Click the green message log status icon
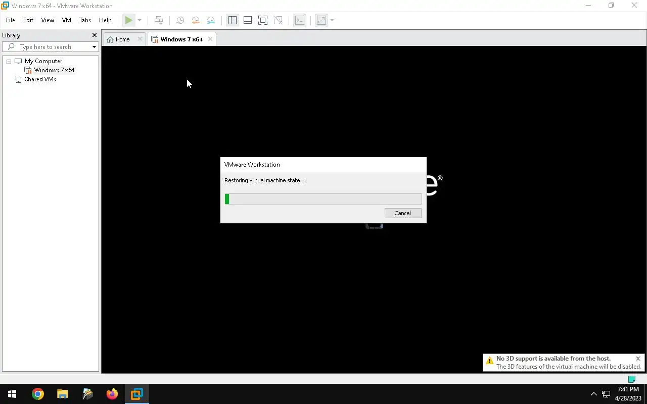 coord(631,379)
